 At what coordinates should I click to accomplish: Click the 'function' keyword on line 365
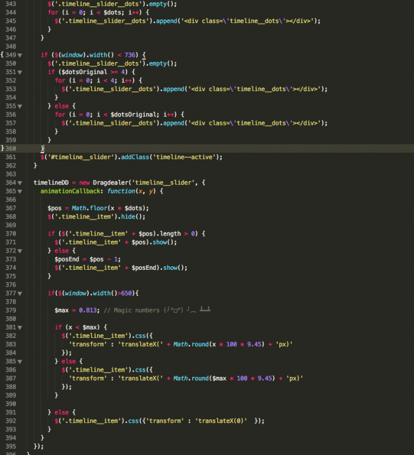coord(121,191)
